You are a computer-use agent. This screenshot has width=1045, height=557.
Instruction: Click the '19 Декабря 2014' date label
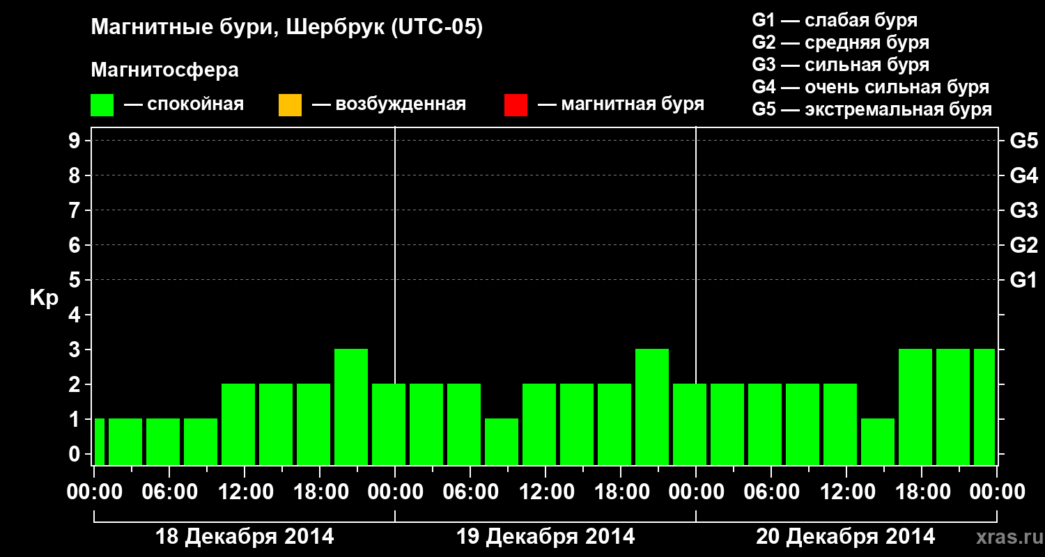[x=545, y=537]
